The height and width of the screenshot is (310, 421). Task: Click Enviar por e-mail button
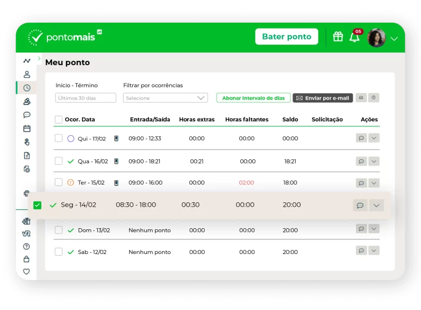click(323, 98)
